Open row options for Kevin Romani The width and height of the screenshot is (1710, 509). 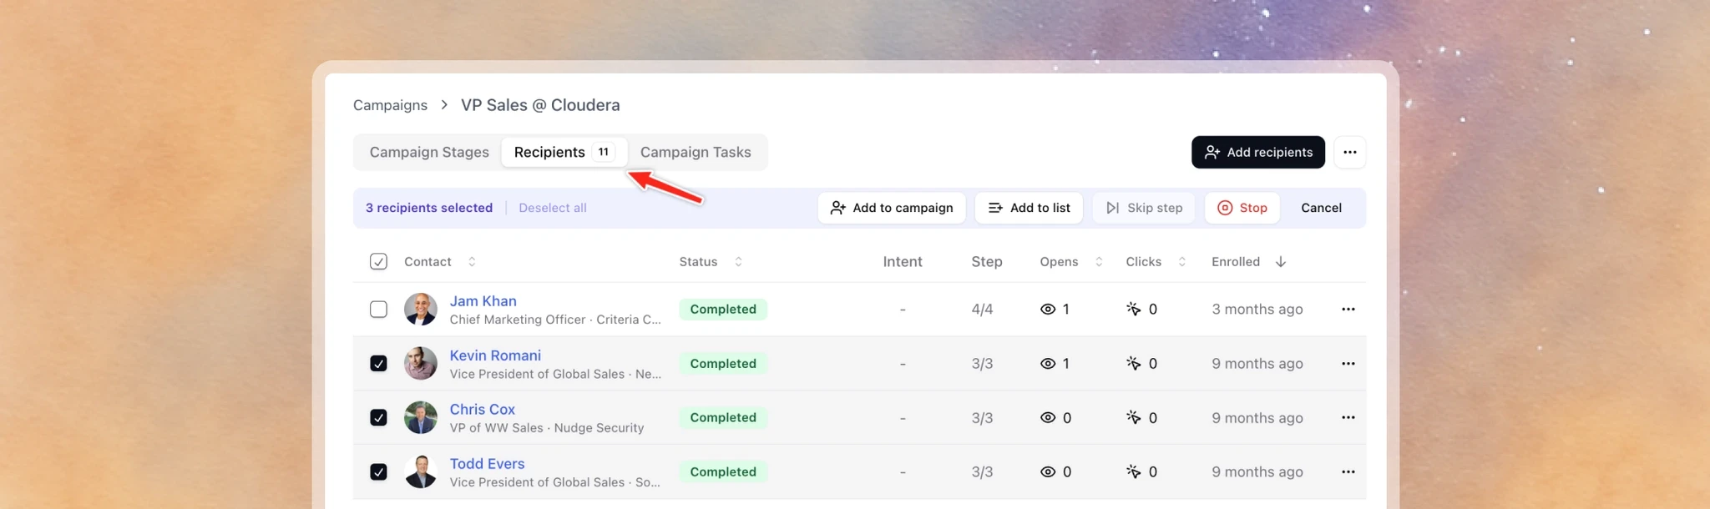pyautogui.click(x=1348, y=363)
